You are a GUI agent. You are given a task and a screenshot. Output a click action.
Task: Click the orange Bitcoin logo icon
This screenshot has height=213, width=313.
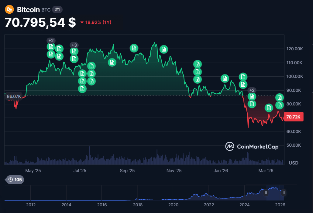(x=9, y=9)
